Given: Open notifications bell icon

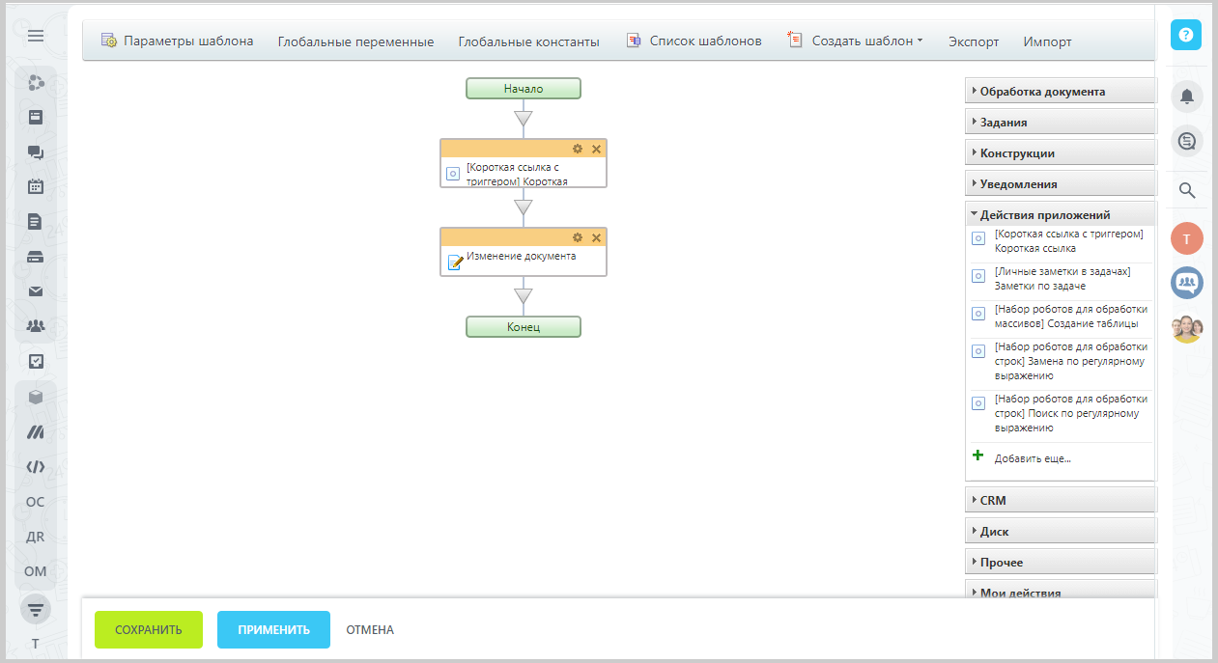Looking at the screenshot, I should tap(1187, 96).
